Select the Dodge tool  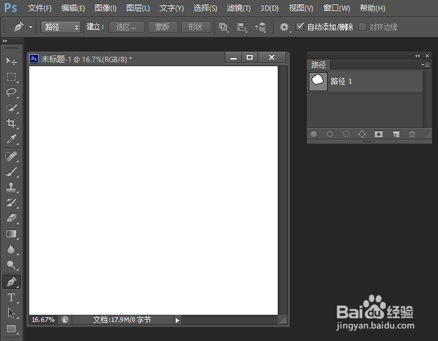[x=11, y=265]
